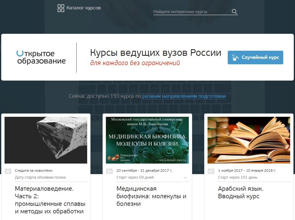Click calendar icon next to "Следите за новостями"
This screenshot has height=220, width=295.
click(x=8, y=171)
